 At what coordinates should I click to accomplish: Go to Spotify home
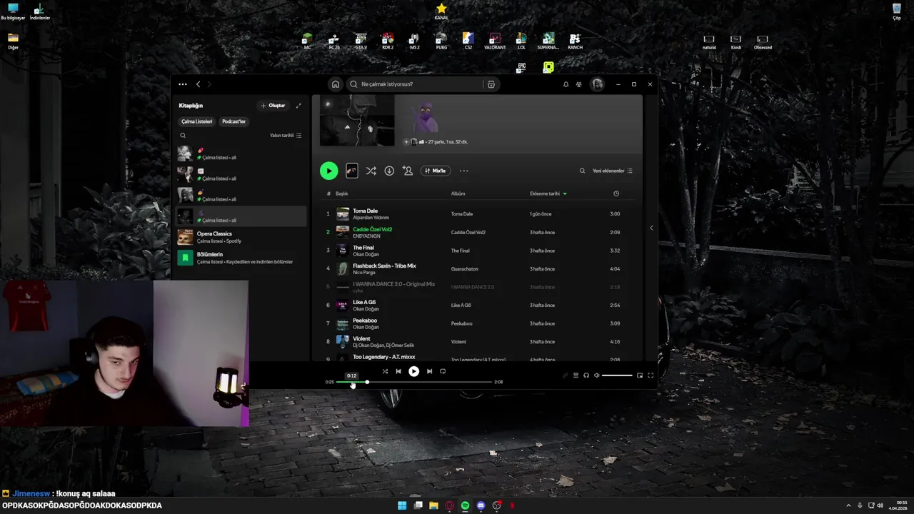click(x=336, y=84)
